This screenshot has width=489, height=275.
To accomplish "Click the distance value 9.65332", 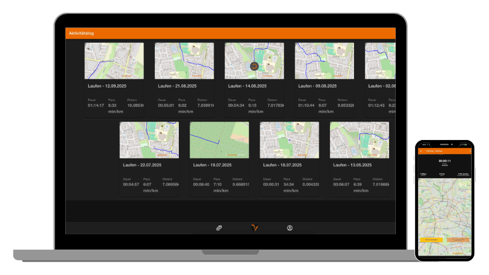I will coord(346,105).
